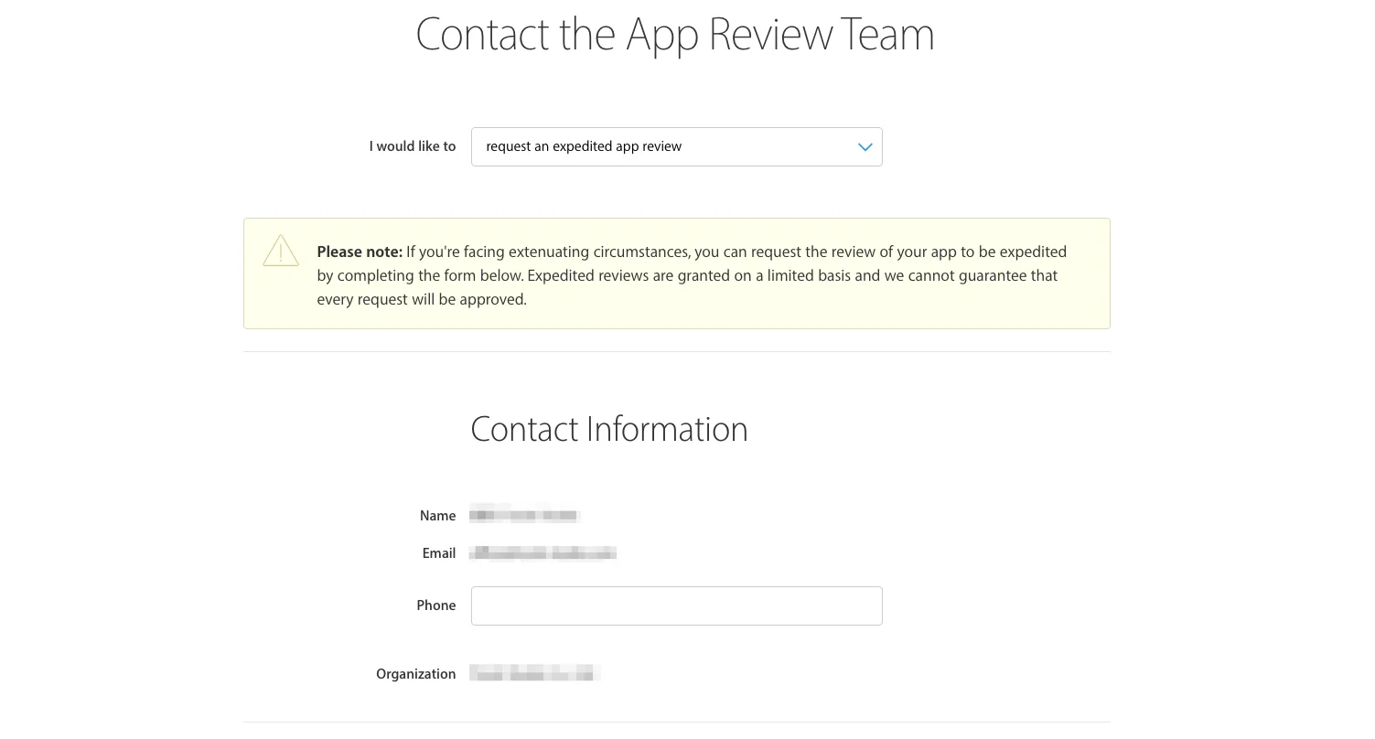Image resolution: width=1375 pixels, height=739 pixels.
Task: Click the 'Organization' label
Action: pyautogui.click(x=416, y=674)
